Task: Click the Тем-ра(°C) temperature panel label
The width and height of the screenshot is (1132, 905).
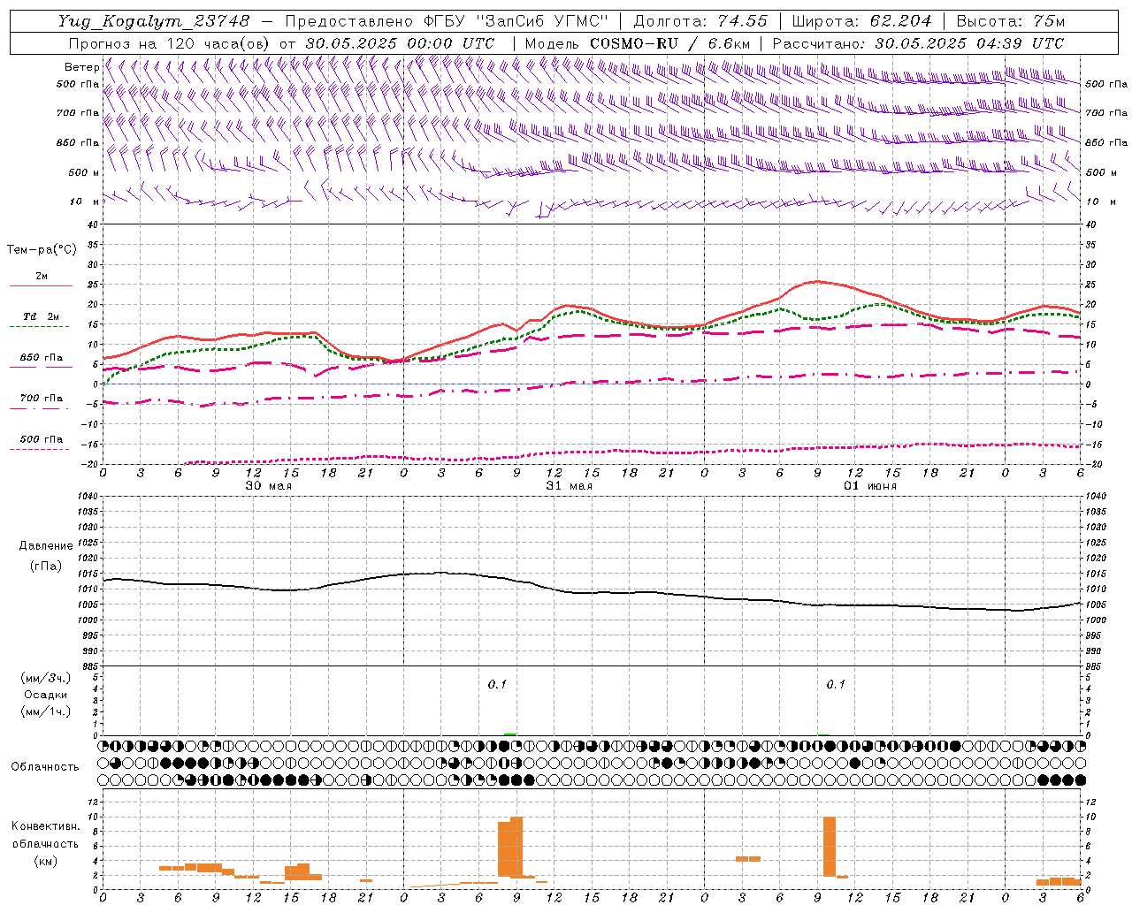Action: [42, 250]
